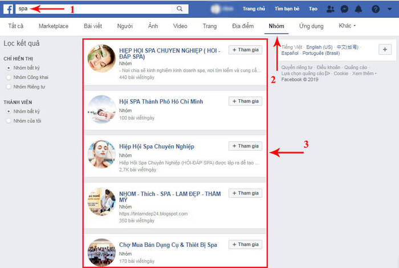Open Chợ Mua Bán Dụng Cụ & Thiết Bị Spa title
The height and width of the screenshot is (268, 399).
coord(168,245)
